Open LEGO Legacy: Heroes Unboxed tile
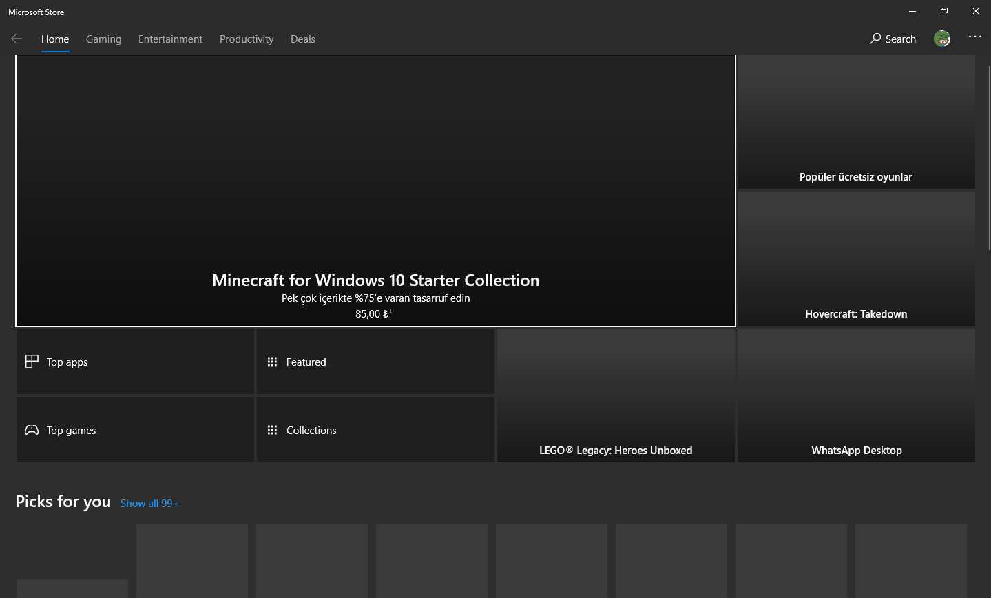The image size is (991, 598). (x=616, y=395)
